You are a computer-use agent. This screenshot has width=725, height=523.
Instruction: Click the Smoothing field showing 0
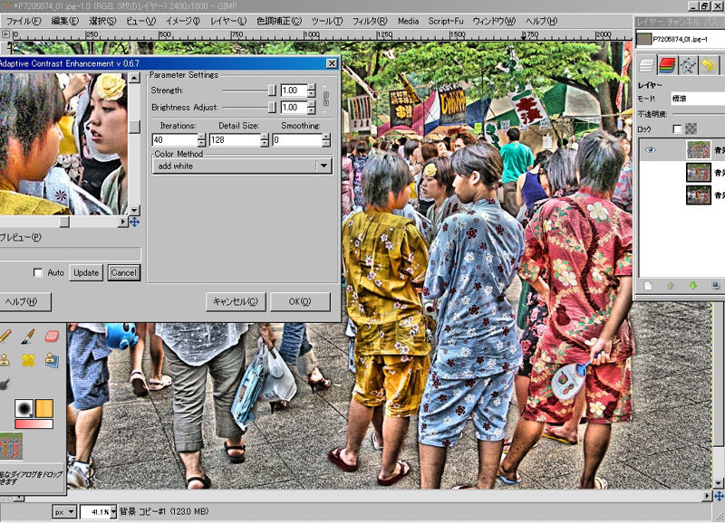297,140
